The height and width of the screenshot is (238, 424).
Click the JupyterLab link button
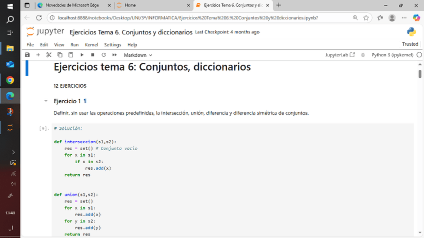pos(340,55)
